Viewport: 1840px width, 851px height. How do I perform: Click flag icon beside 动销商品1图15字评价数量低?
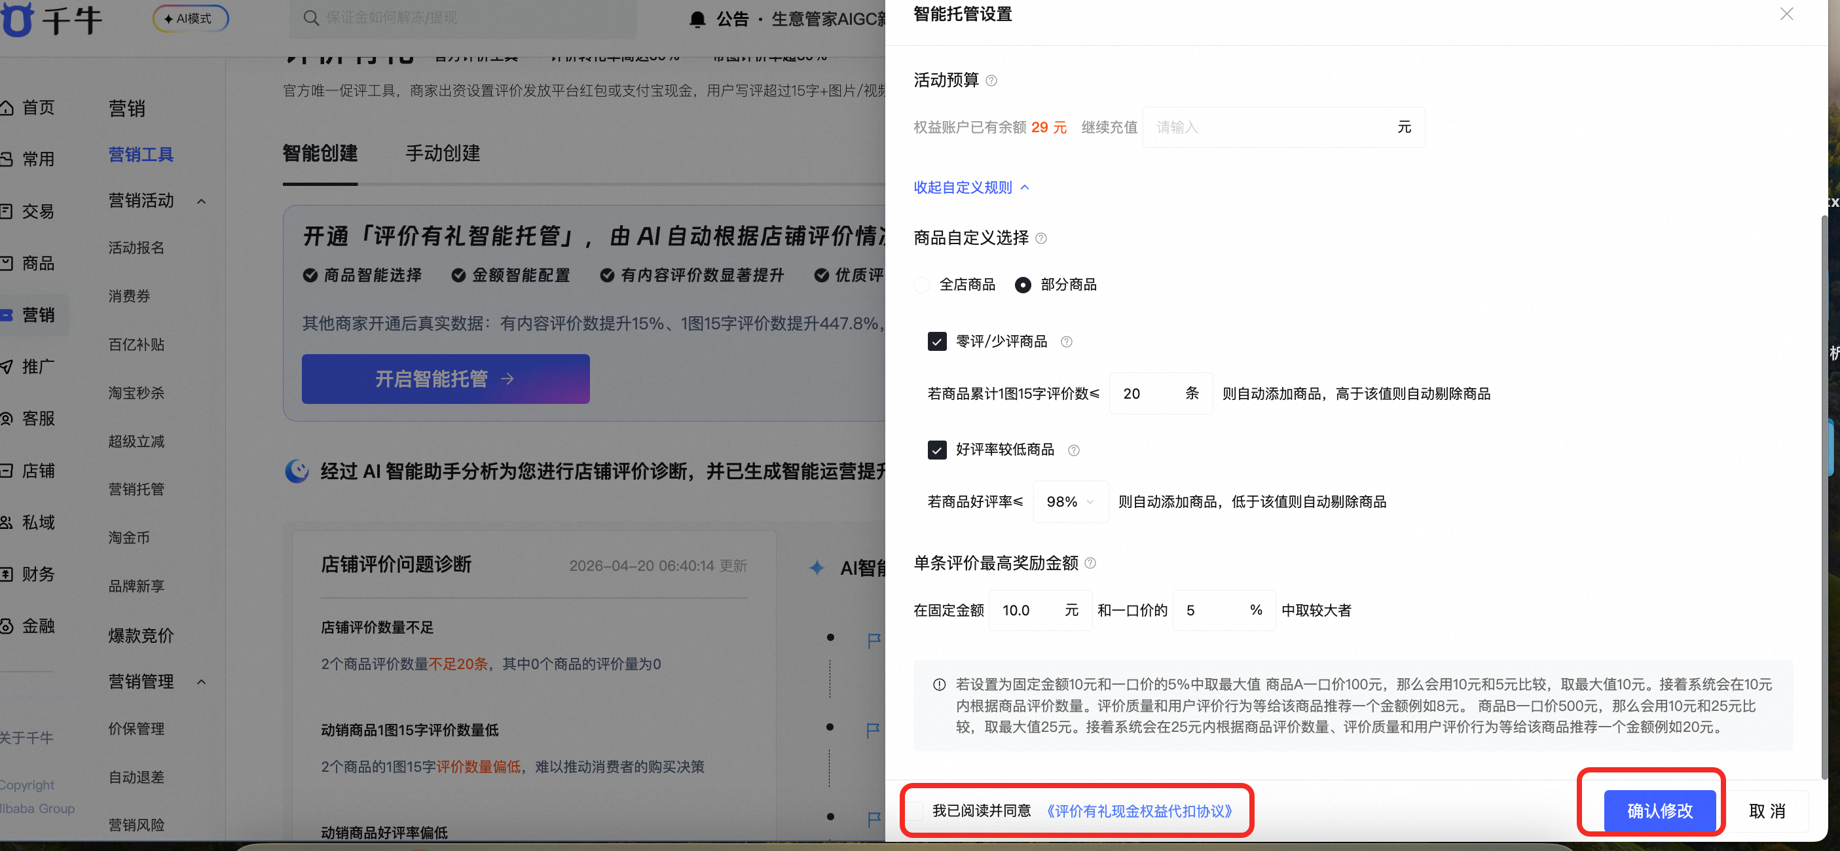(873, 731)
